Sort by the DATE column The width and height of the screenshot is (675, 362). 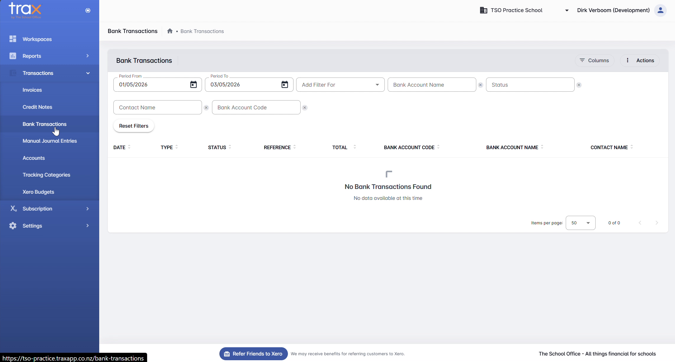[x=122, y=147]
